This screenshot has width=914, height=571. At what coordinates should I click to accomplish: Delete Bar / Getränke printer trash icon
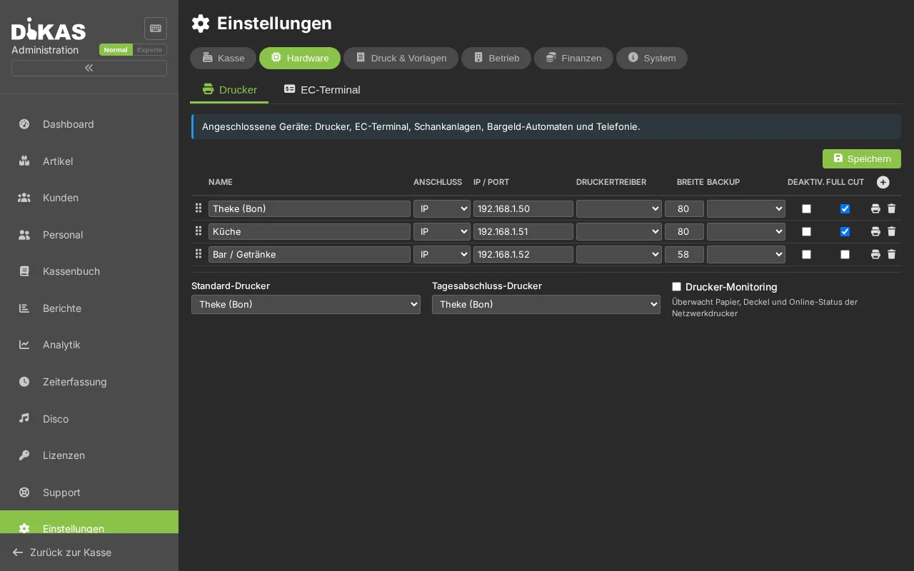[891, 254]
